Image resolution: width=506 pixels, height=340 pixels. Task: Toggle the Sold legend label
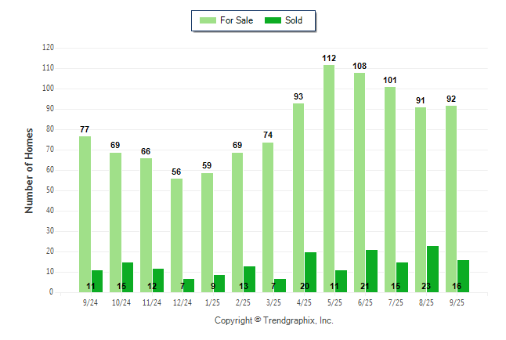[x=295, y=20]
